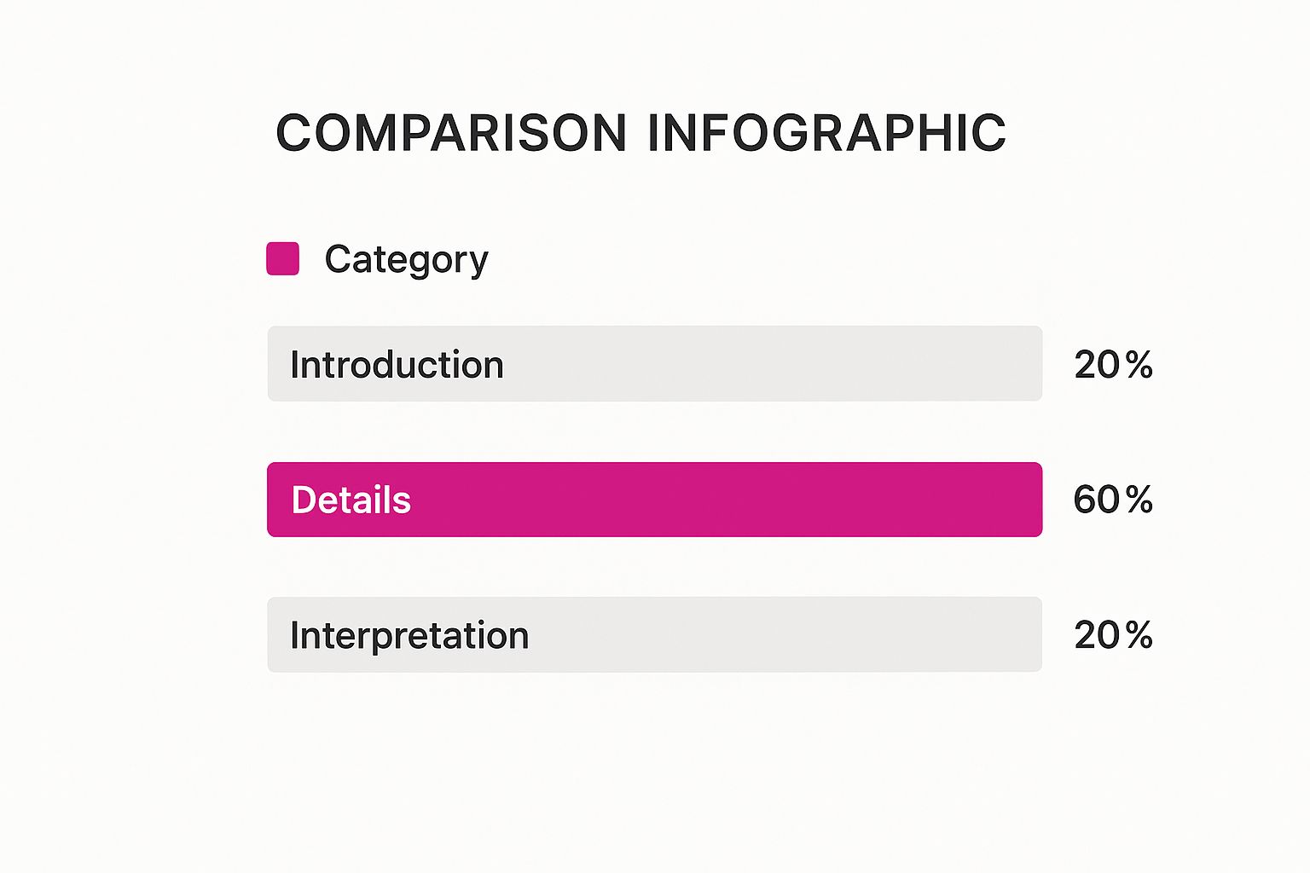Select the 60% value beside Details

coord(1113,500)
